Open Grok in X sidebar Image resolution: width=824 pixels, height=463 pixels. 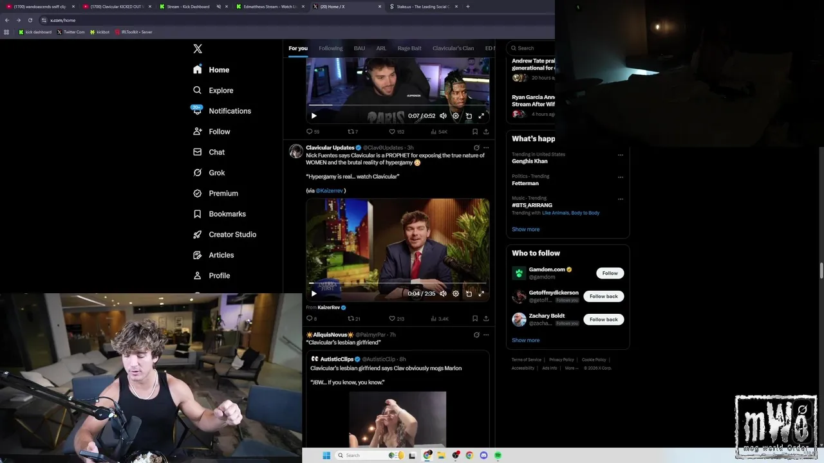(x=209, y=172)
